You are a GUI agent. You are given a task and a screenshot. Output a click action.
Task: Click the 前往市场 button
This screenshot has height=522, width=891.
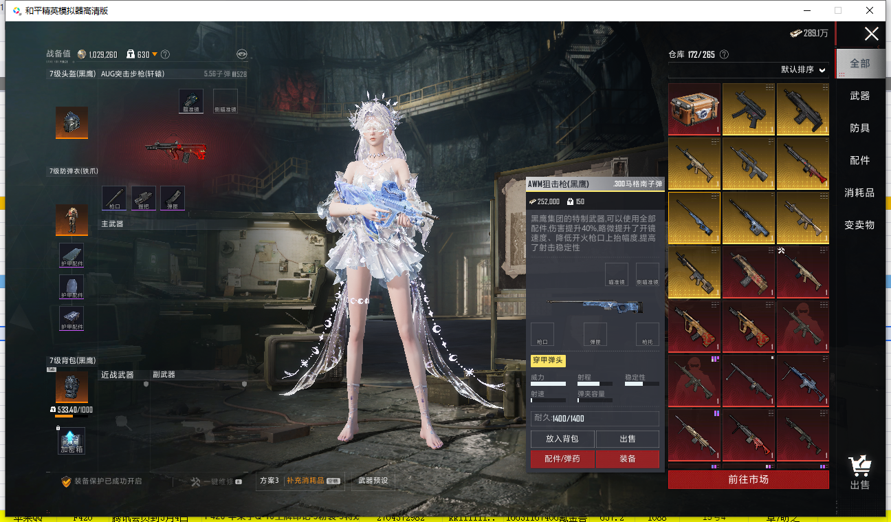[749, 479]
